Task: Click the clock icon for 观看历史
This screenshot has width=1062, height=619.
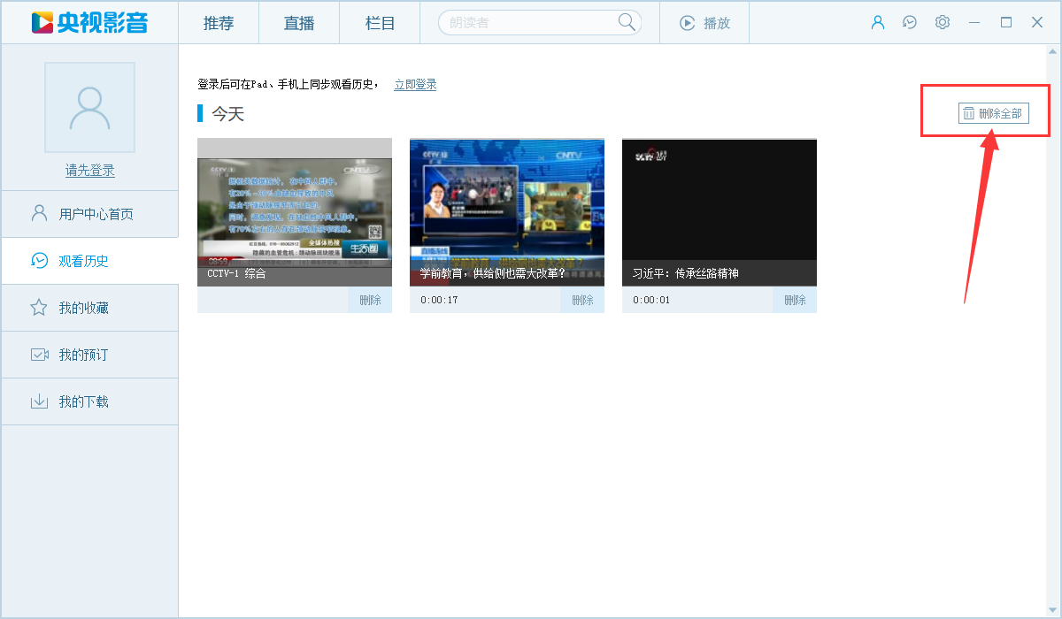Action: tap(37, 260)
